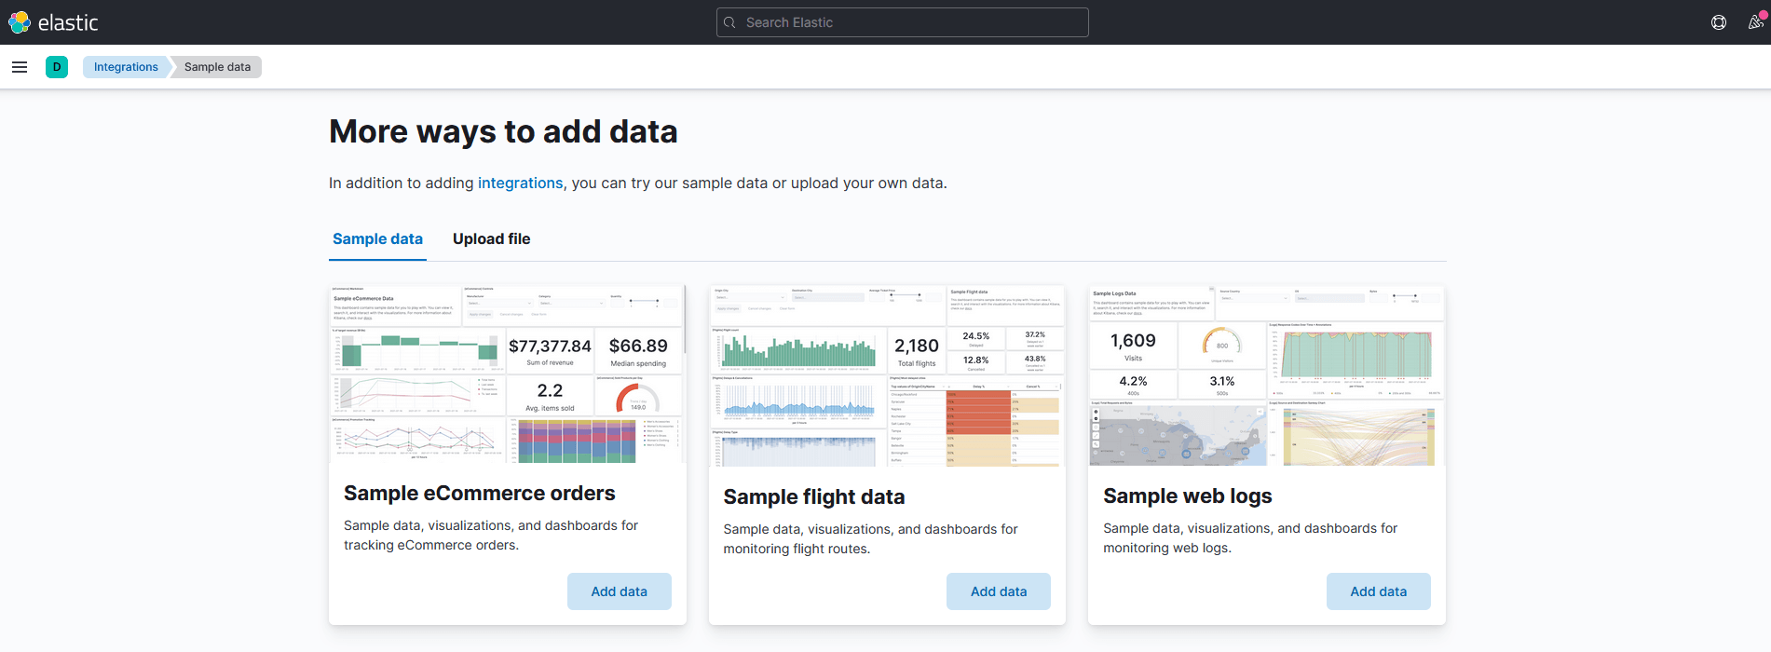
Task: Go to the Integrations breadcrumb
Action: (126, 67)
